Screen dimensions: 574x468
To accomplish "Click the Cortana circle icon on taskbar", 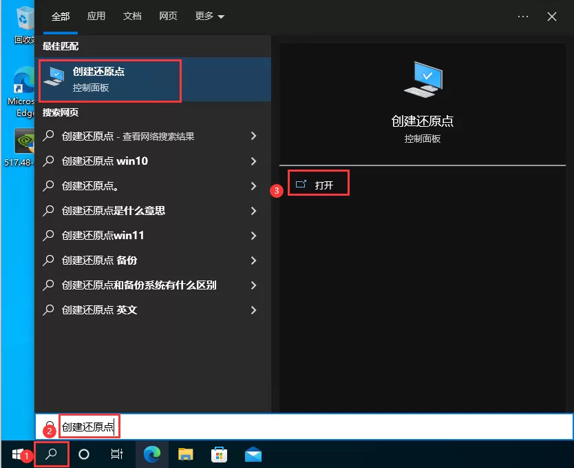I will 83,455.
